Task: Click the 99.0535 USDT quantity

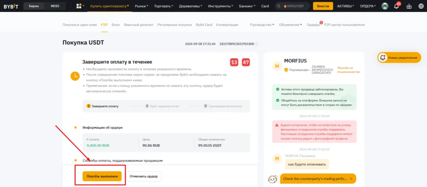Action: [x=210, y=145]
